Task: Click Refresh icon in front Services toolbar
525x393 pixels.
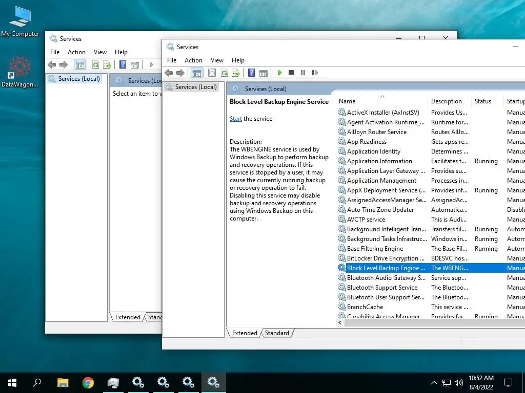Action: tap(224, 73)
